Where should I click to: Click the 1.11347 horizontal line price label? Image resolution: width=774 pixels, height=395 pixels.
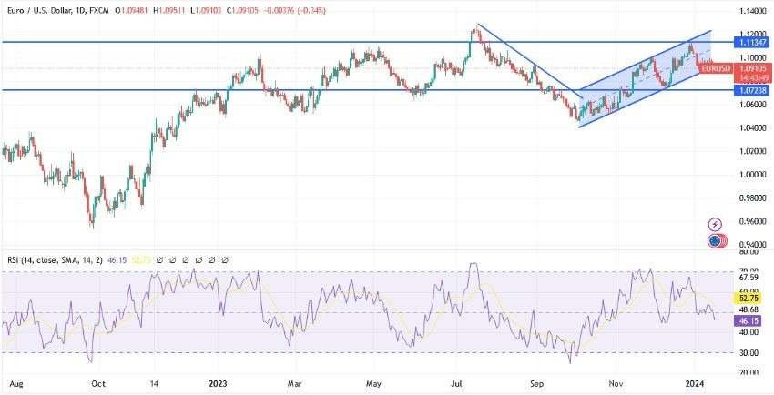point(753,43)
